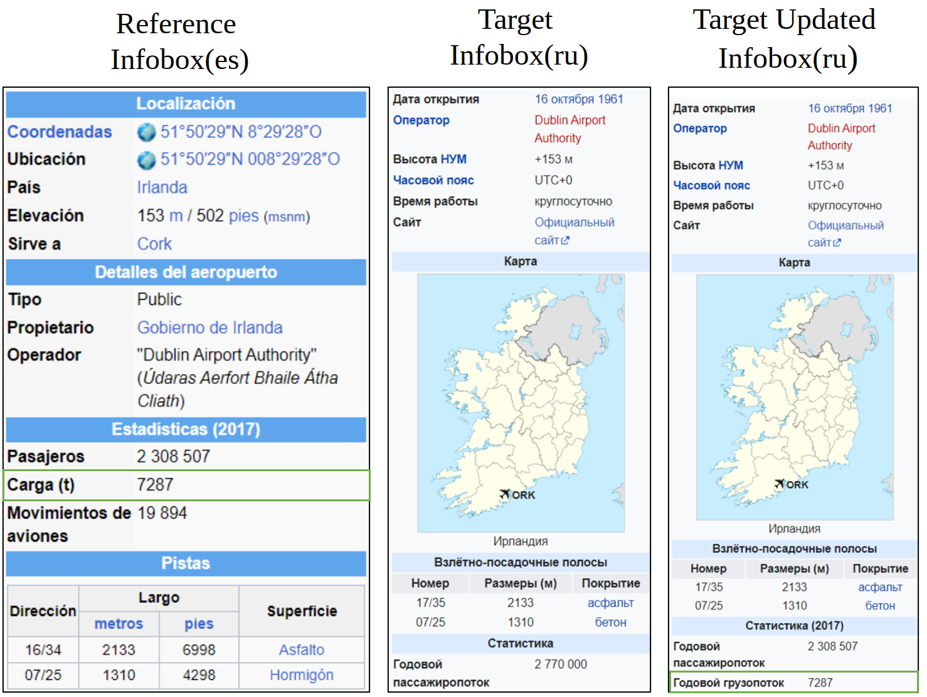Click Ireland map image in middle Target Infobox
The height and width of the screenshot is (697, 927).
(x=521, y=403)
